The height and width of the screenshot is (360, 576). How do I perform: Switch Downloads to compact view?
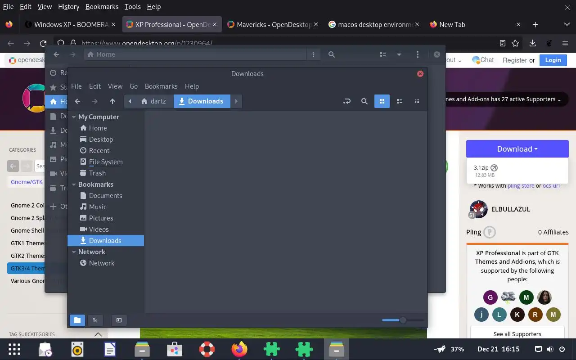(417, 101)
